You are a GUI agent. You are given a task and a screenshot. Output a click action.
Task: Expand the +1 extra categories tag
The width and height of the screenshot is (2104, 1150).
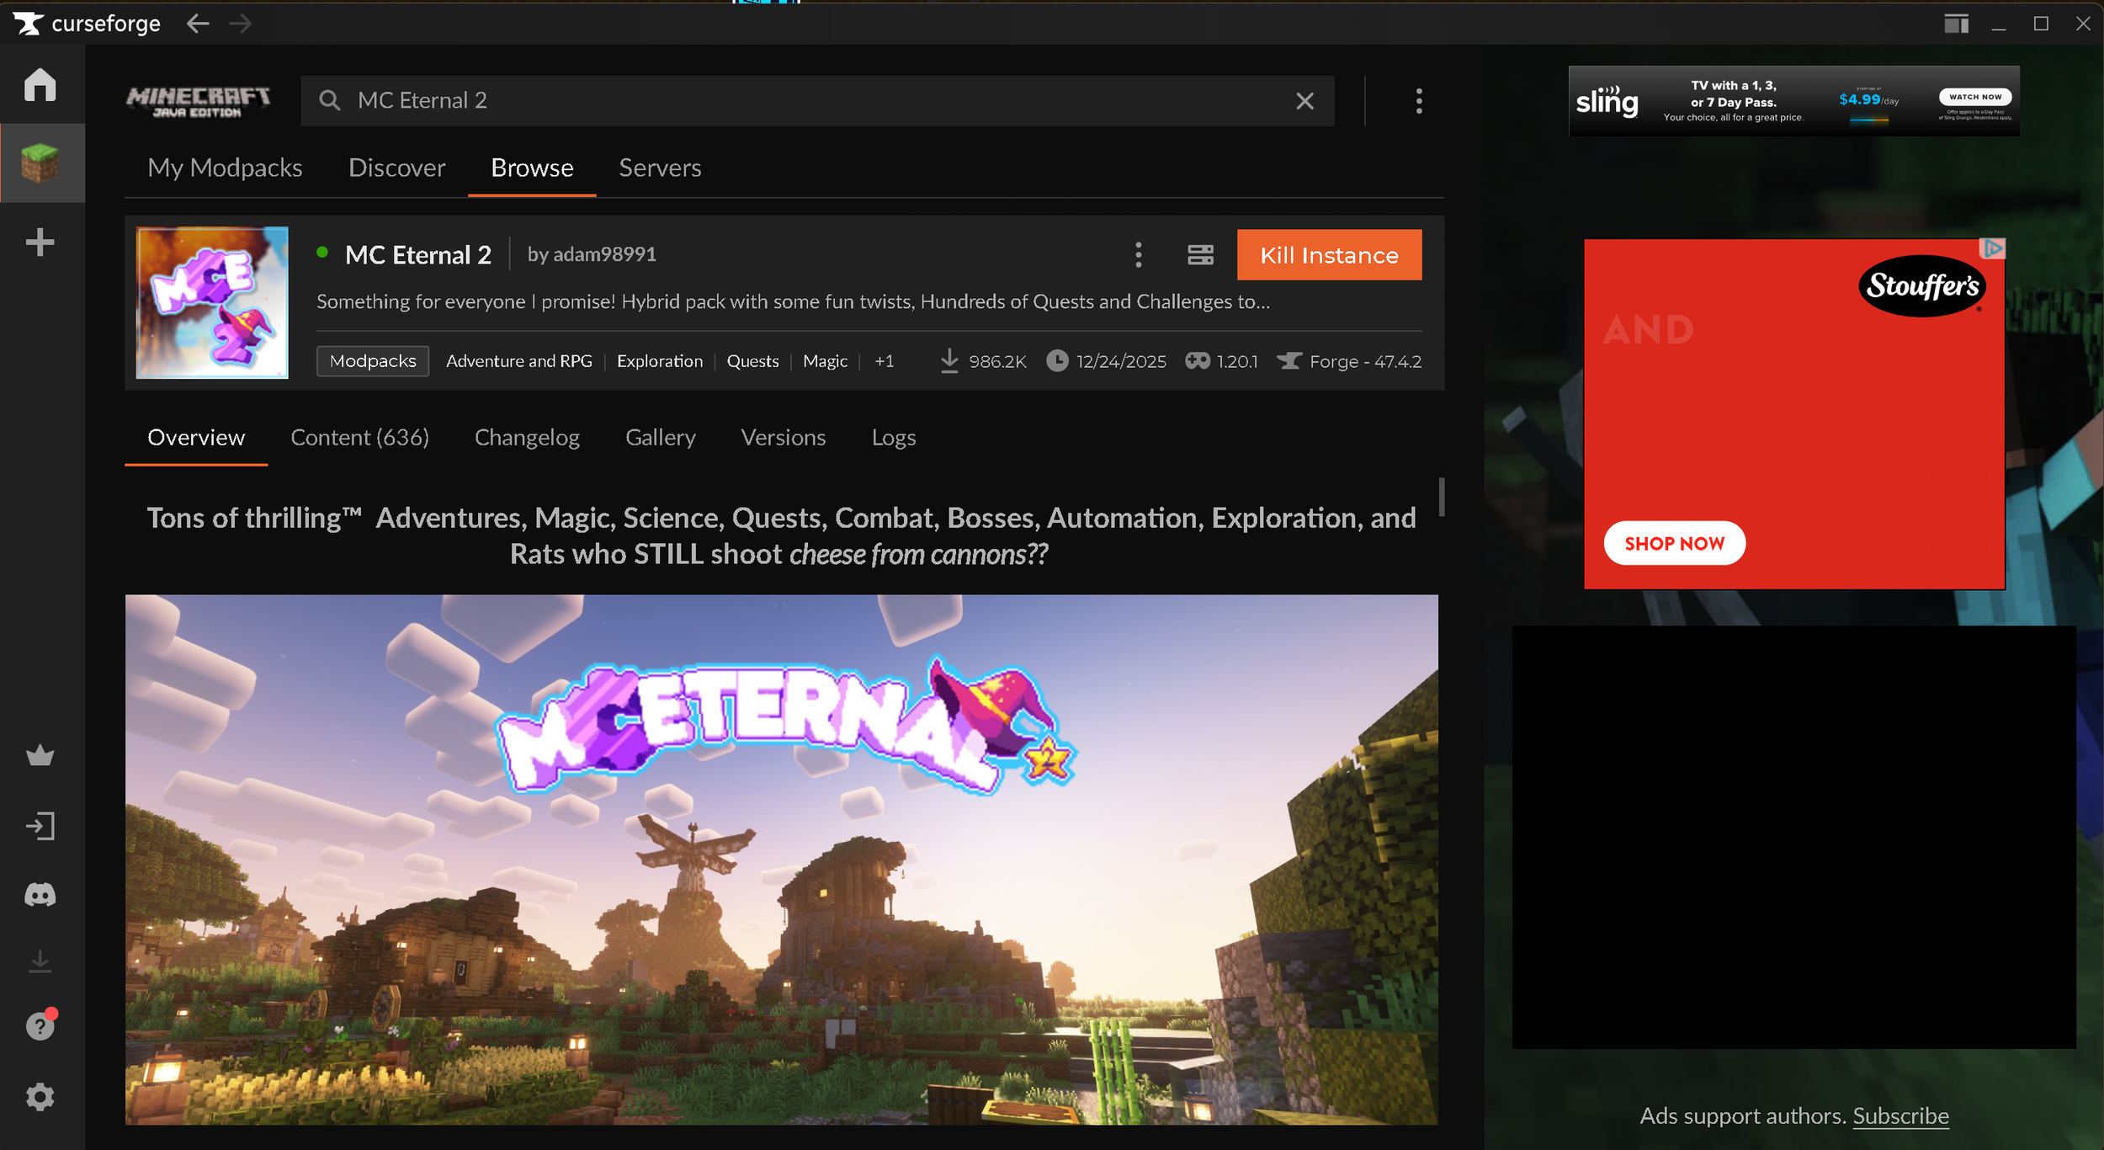(x=884, y=361)
